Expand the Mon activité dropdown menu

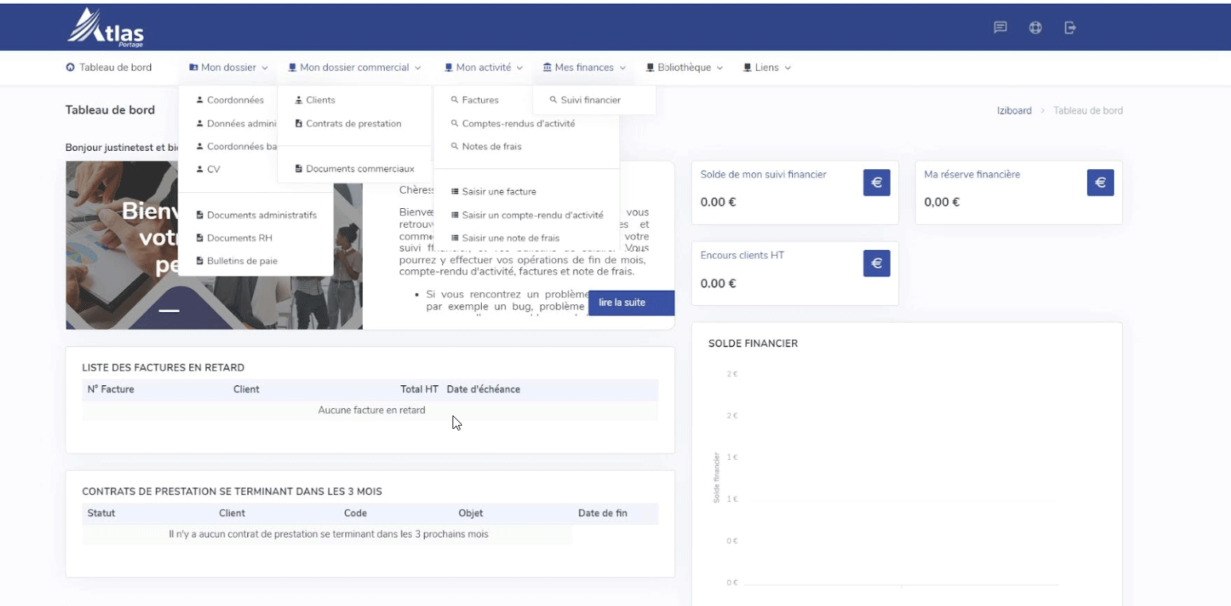[x=483, y=68]
